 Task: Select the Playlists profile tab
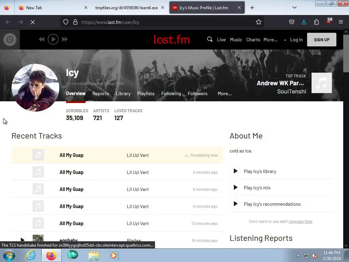tap(146, 93)
